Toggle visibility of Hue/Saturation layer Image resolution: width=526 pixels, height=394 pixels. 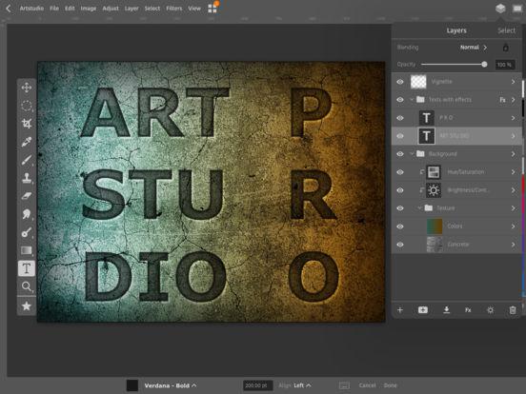(x=400, y=172)
